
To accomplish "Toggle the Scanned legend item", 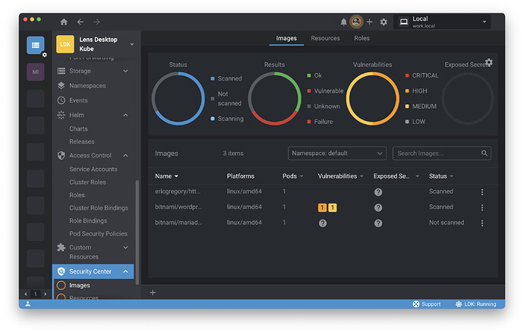I will [226, 78].
